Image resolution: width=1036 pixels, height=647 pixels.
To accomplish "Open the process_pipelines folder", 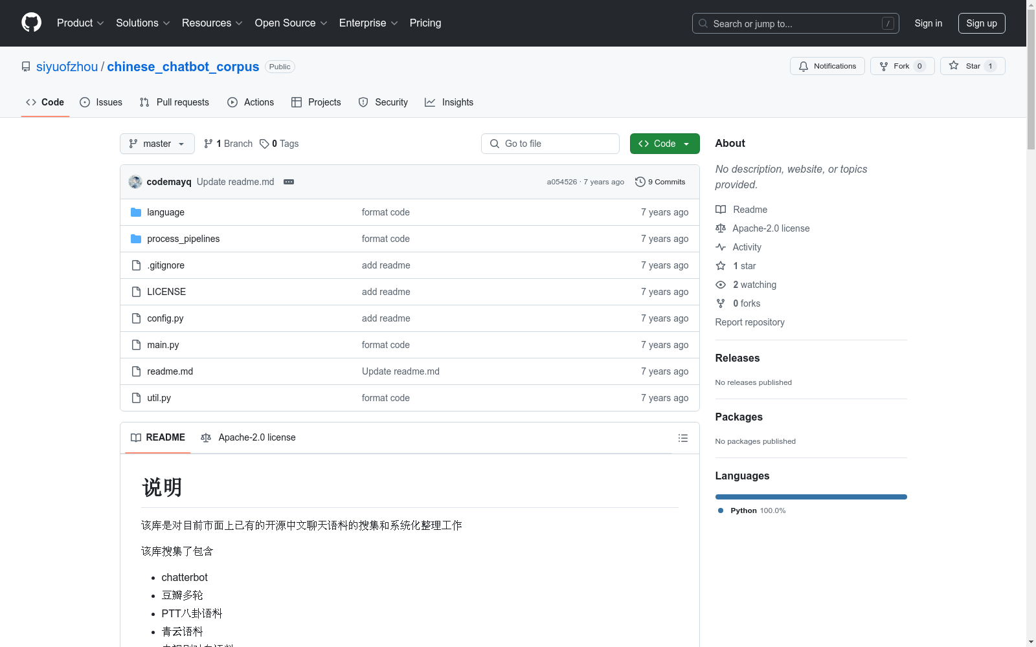I will (x=183, y=239).
